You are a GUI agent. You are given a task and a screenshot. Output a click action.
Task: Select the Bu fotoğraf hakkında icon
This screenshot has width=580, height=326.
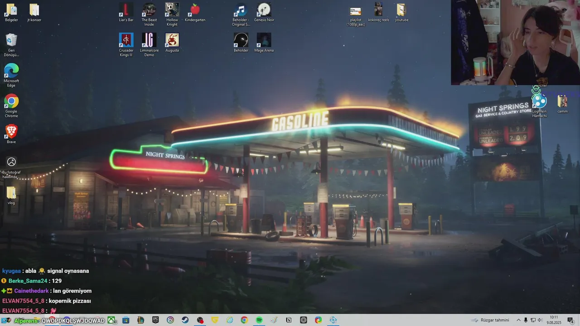pos(11,167)
